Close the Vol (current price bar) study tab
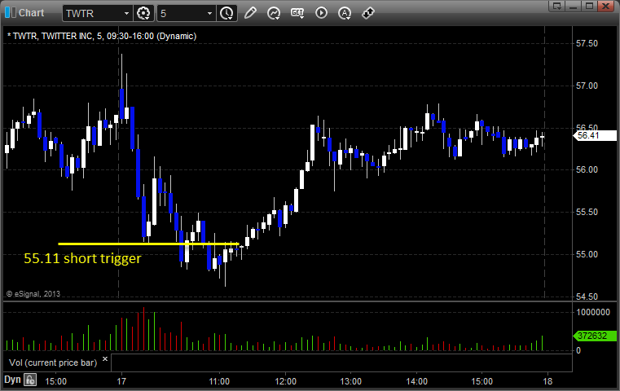Screen dimensions: 620x391 point(105,359)
